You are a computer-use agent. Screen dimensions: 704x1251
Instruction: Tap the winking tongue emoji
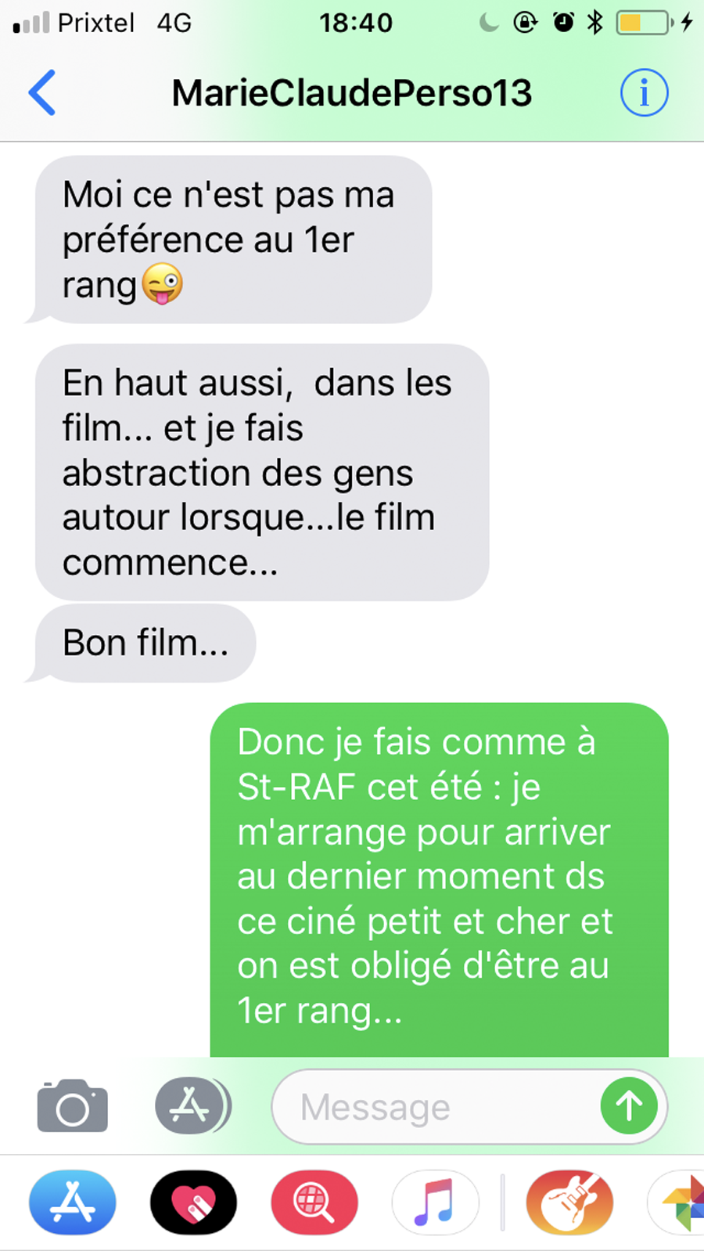[x=162, y=284]
